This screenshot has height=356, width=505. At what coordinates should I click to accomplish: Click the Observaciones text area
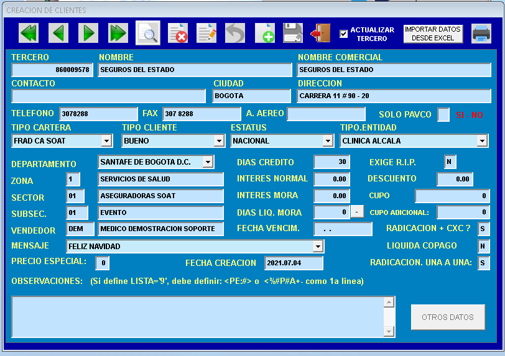pos(197,317)
